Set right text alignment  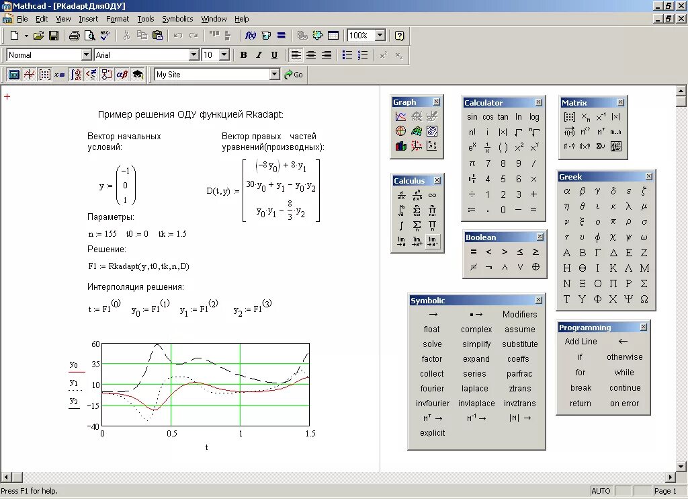pyautogui.click(x=327, y=55)
